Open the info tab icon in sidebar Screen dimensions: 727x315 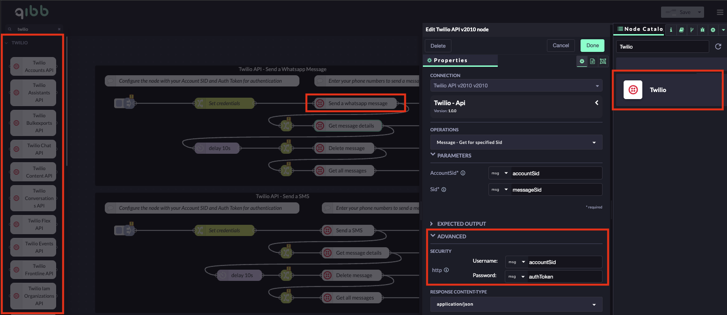(x=671, y=29)
